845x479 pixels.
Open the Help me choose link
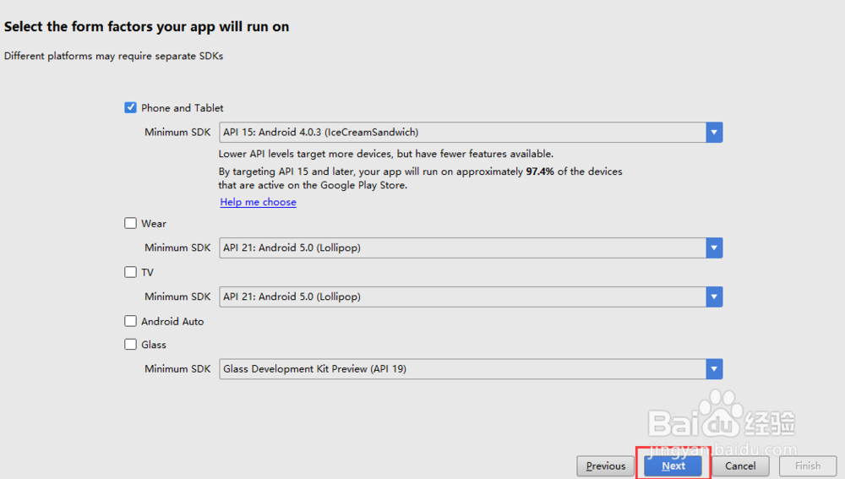coord(258,203)
